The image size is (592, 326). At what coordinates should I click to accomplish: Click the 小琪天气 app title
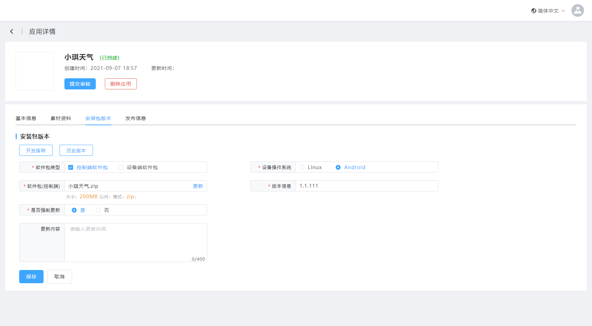79,57
